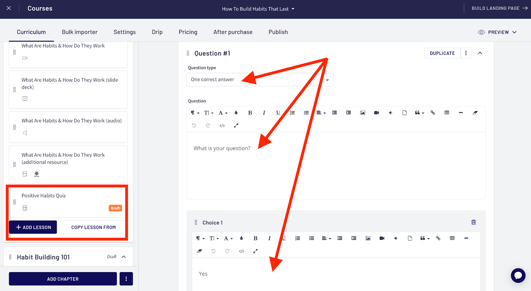Open text color picker in Choice 1 editor

pyautogui.click(x=241, y=238)
